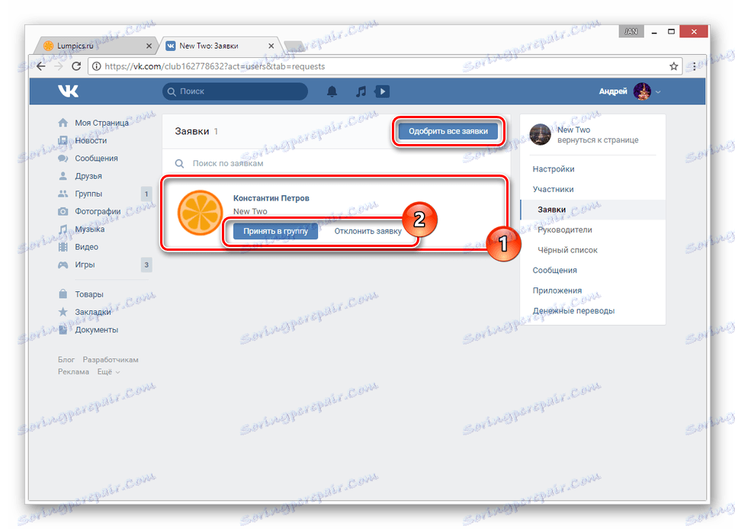Click Отклонить заявку link
This screenshot has height=529, width=735.
[368, 231]
